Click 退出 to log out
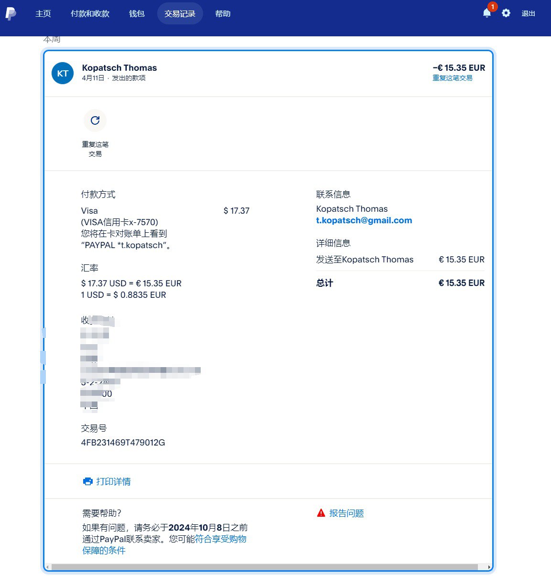 click(528, 13)
